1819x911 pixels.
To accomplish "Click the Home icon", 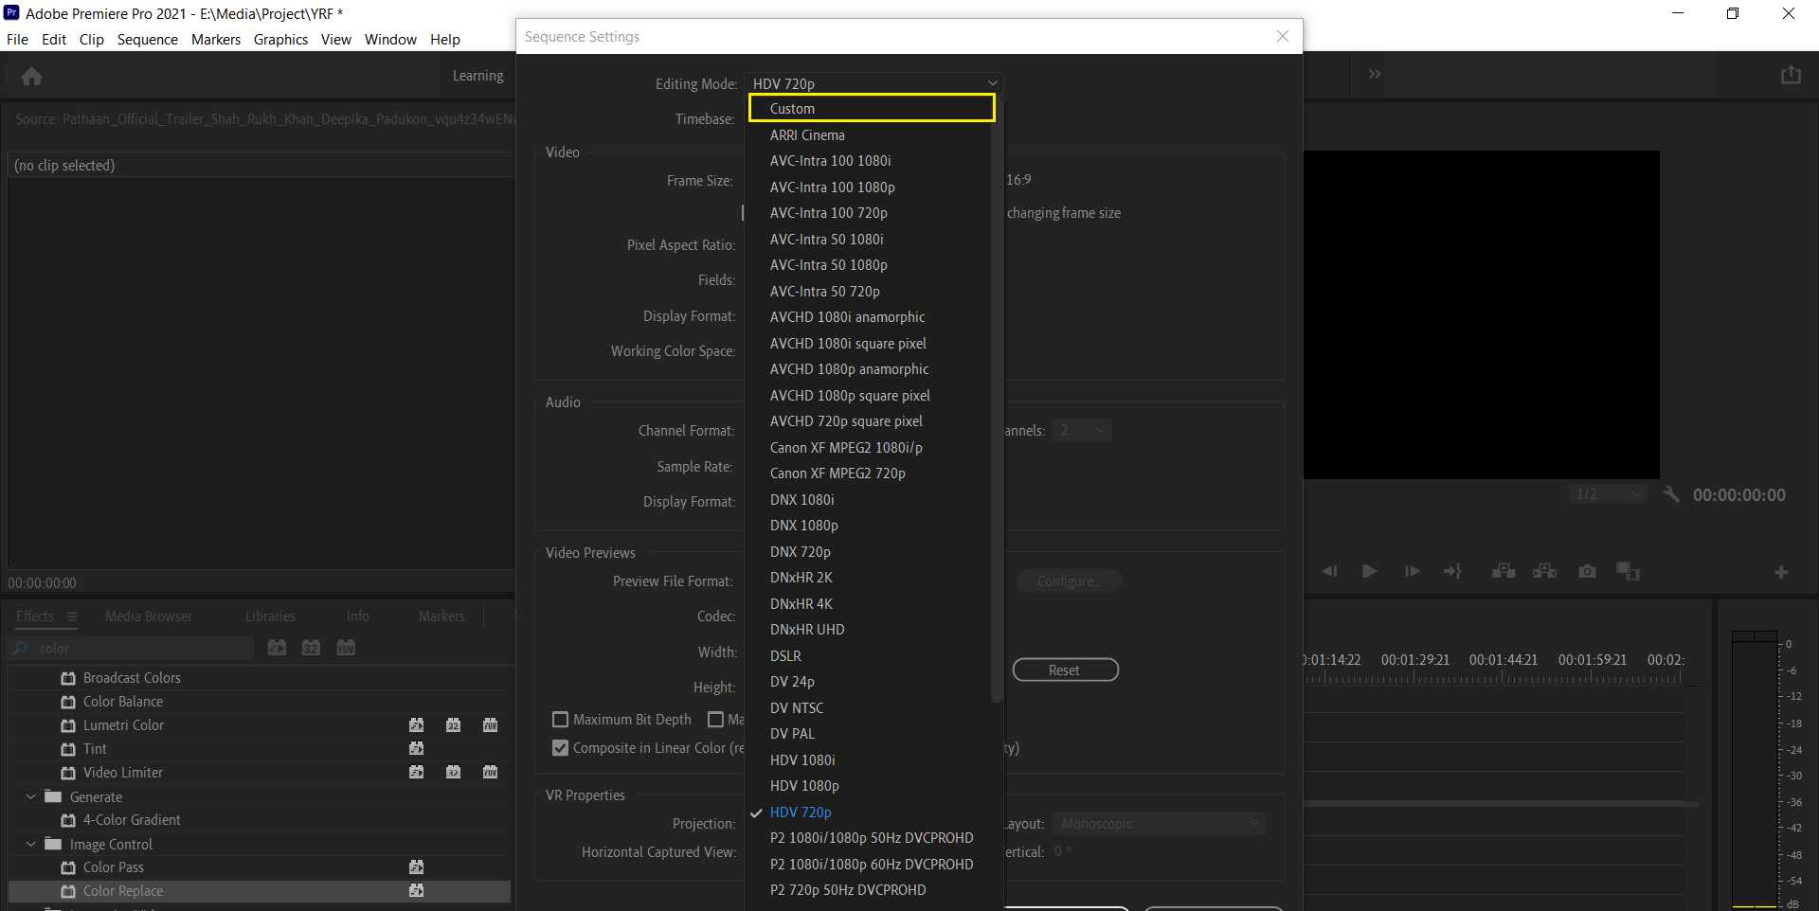I will click(x=31, y=76).
